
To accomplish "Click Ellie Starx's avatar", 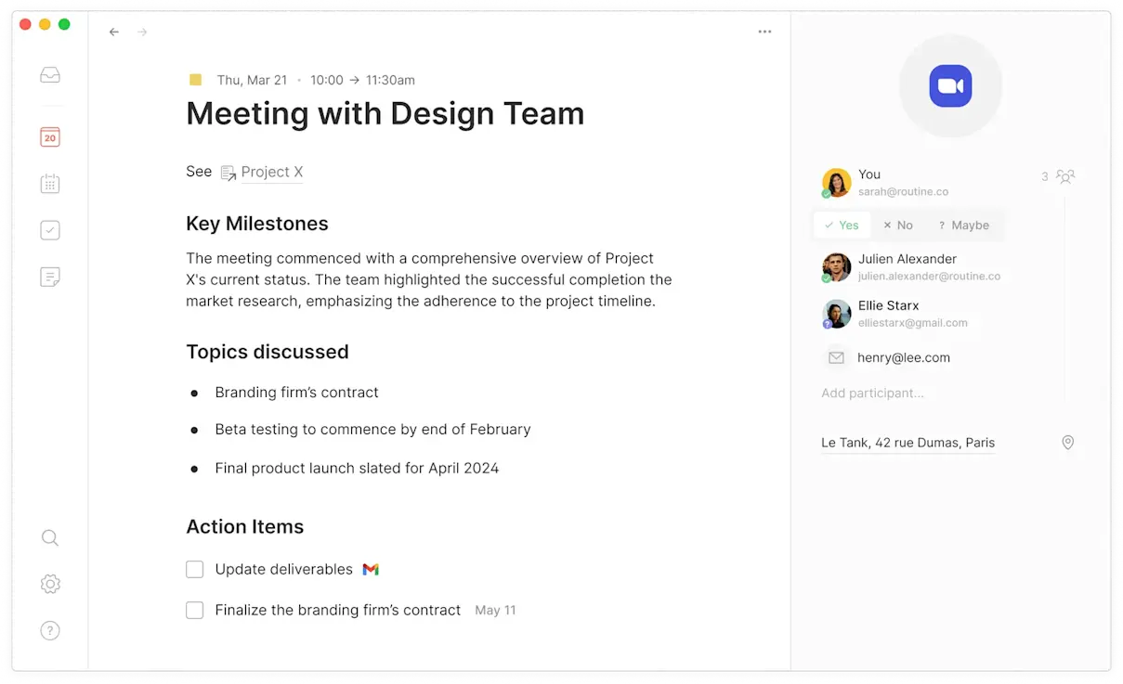I will (836, 314).
